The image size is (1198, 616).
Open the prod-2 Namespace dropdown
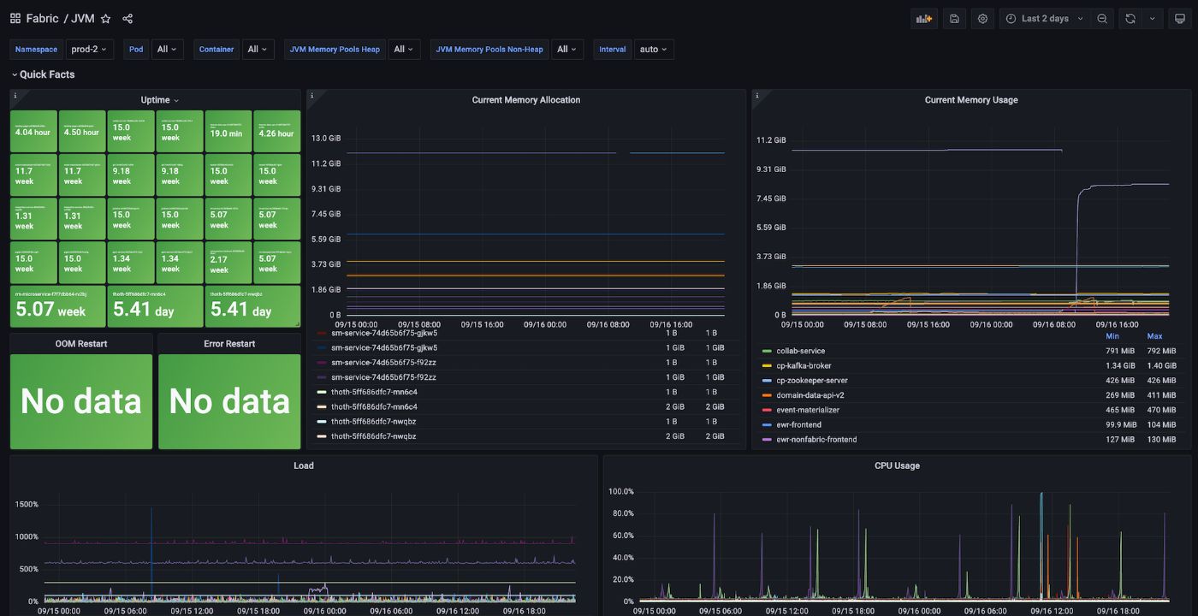pos(89,49)
